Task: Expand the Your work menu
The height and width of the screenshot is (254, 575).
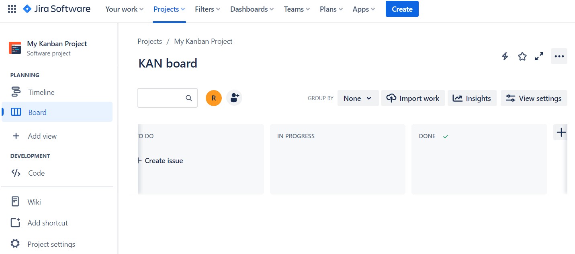Action: (x=124, y=9)
